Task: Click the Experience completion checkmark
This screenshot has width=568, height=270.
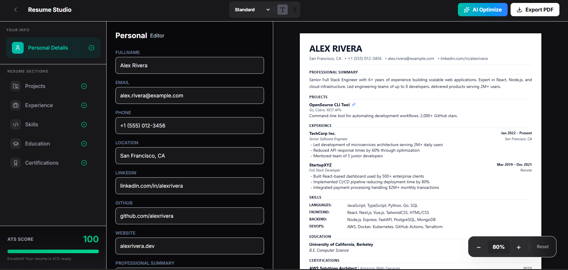Action: coord(84,105)
